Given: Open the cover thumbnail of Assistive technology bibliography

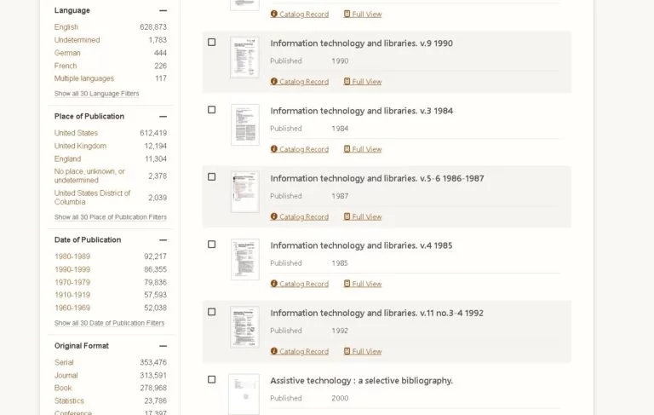Looking at the screenshot, I should 244,394.
